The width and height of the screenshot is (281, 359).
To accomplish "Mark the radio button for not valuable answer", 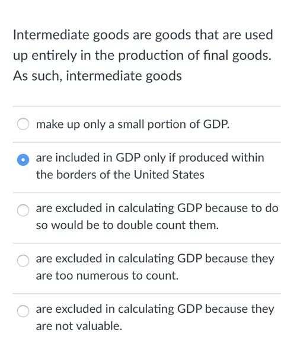I will [x=23, y=311].
